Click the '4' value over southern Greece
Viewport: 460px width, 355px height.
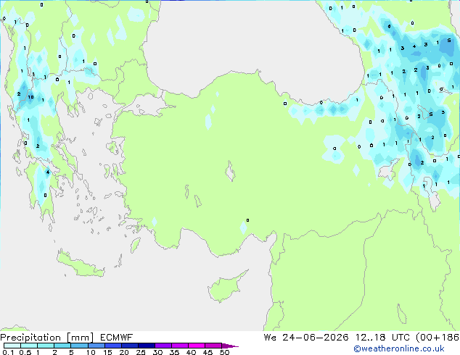coord(48,172)
